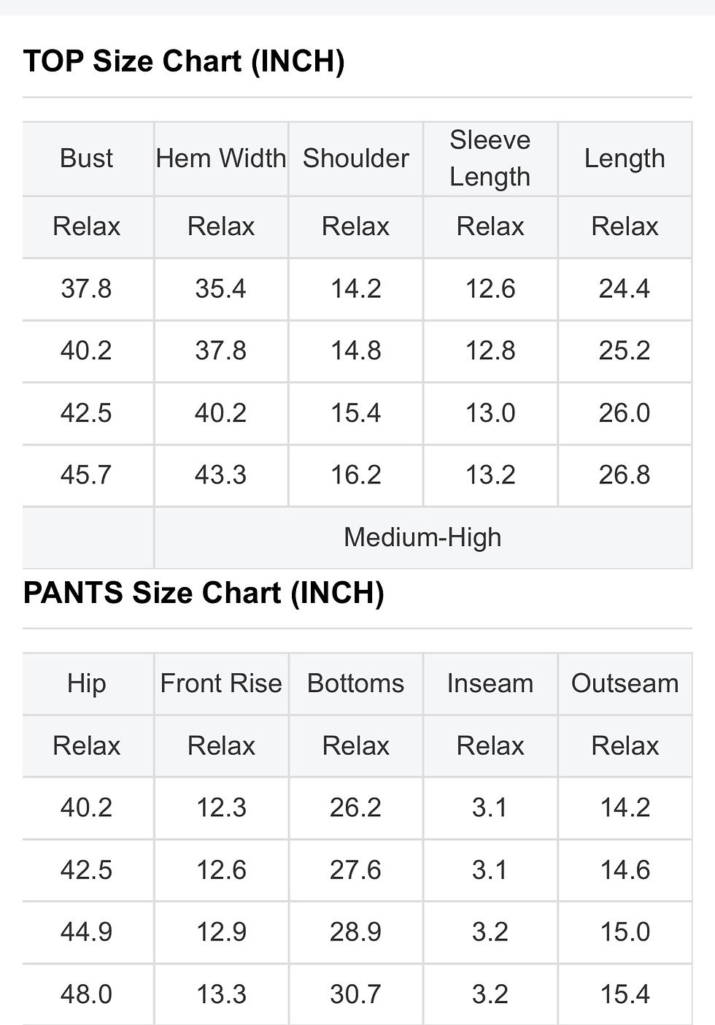The width and height of the screenshot is (715, 1025).
Task: Click the Front Rise column header
Action: [x=221, y=683]
